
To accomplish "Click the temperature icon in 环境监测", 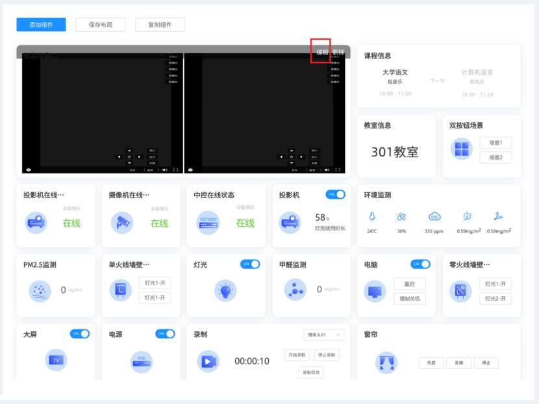I will (372, 216).
